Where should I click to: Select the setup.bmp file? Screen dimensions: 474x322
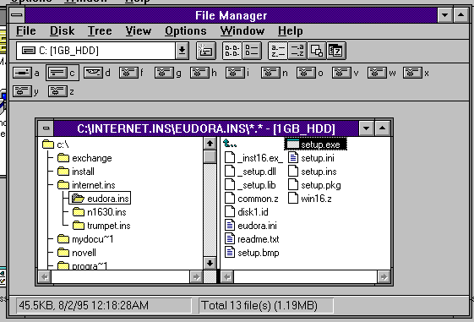click(252, 253)
